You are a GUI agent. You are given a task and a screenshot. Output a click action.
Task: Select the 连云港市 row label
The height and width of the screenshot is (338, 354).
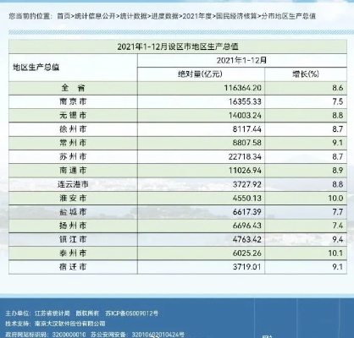click(73, 184)
